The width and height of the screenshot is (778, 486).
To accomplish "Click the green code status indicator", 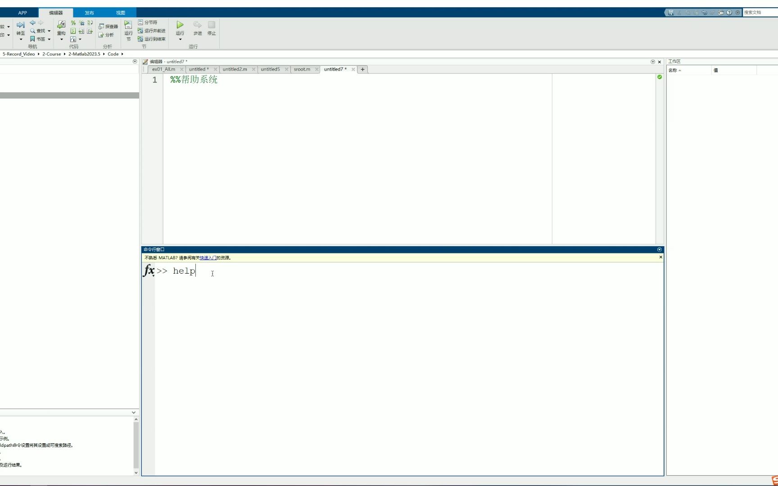I will click(x=660, y=77).
